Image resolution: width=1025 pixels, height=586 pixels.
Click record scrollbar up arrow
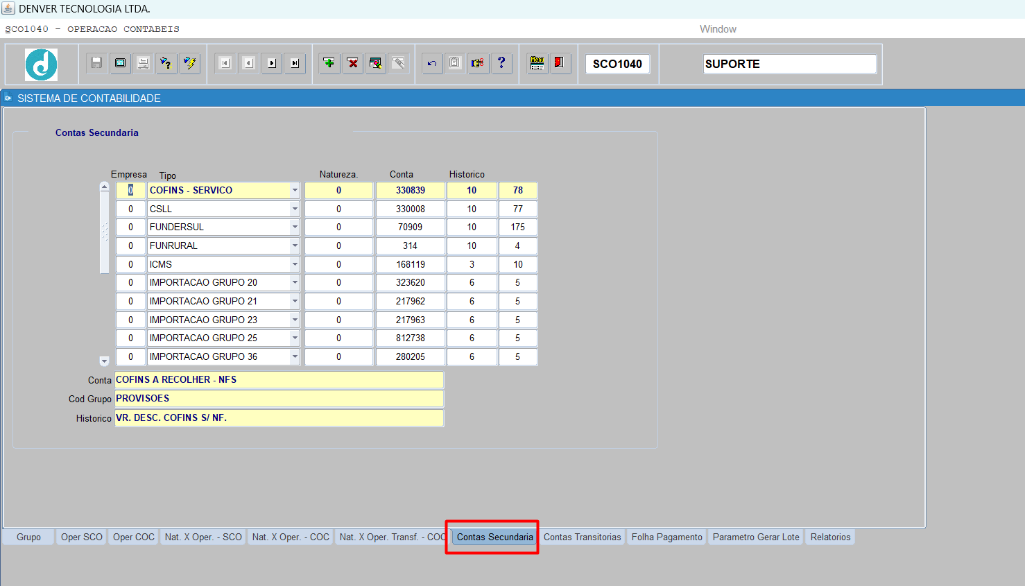104,187
